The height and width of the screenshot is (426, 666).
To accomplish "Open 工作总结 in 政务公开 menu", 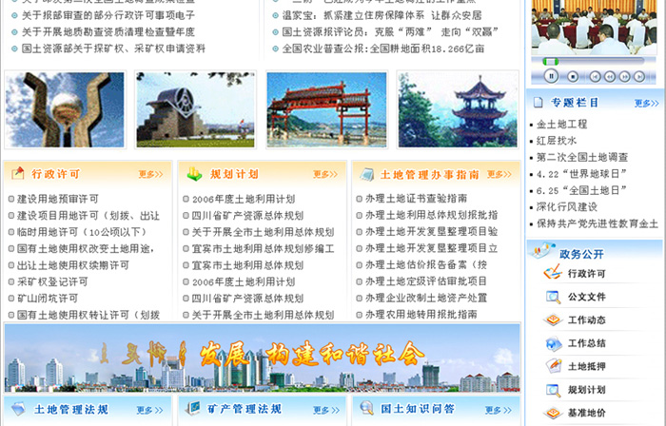I will pos(587,343).
